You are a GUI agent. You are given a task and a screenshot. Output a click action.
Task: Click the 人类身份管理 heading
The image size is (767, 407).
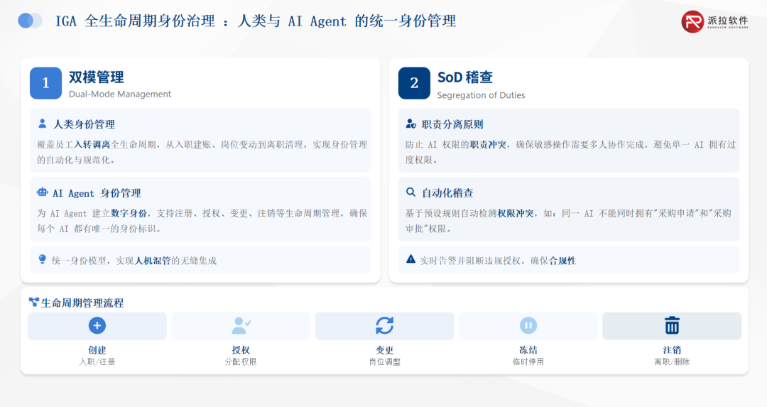pyautogui.click(x=84, y=124)
